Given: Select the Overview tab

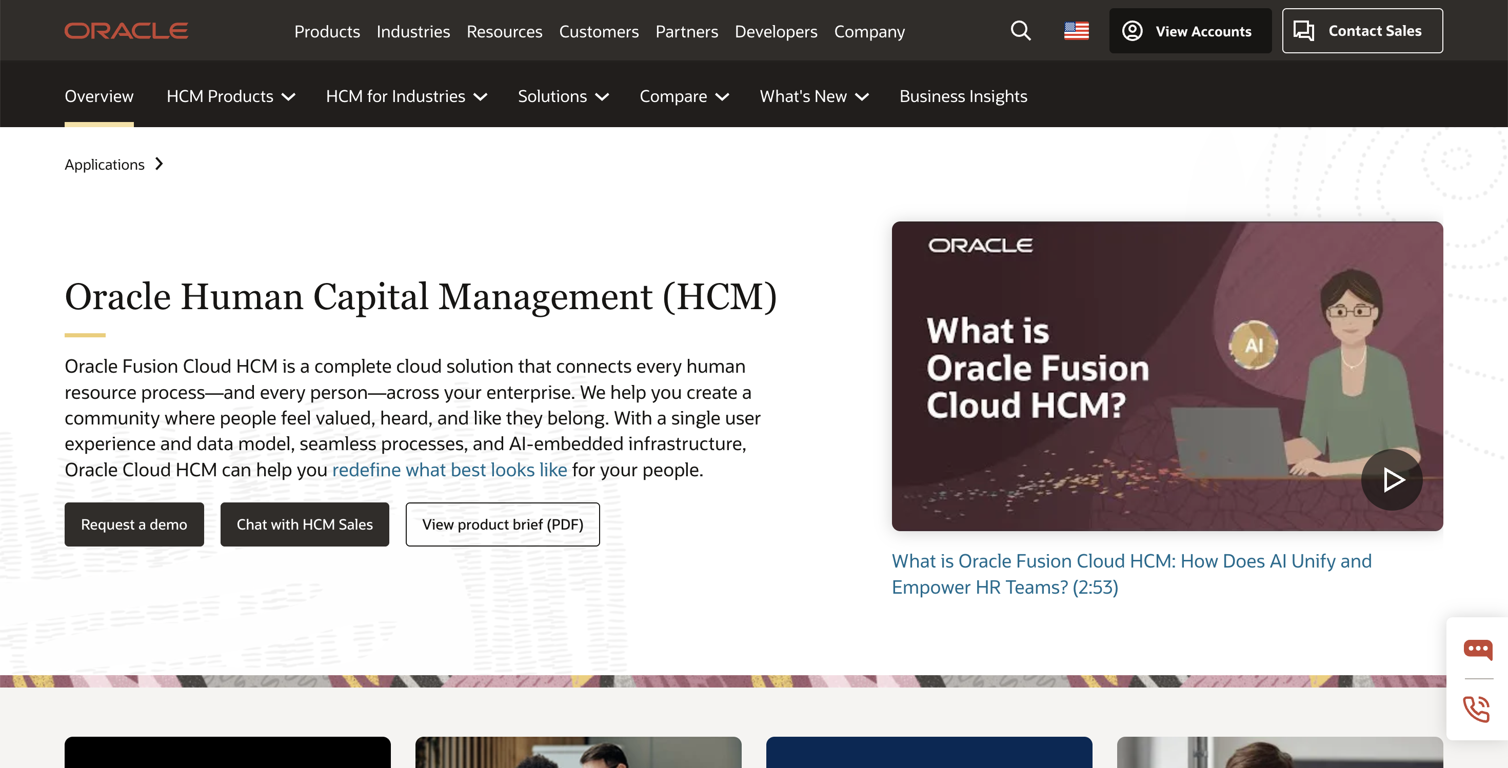Looking at the screenshot, I should pos(99,96).
